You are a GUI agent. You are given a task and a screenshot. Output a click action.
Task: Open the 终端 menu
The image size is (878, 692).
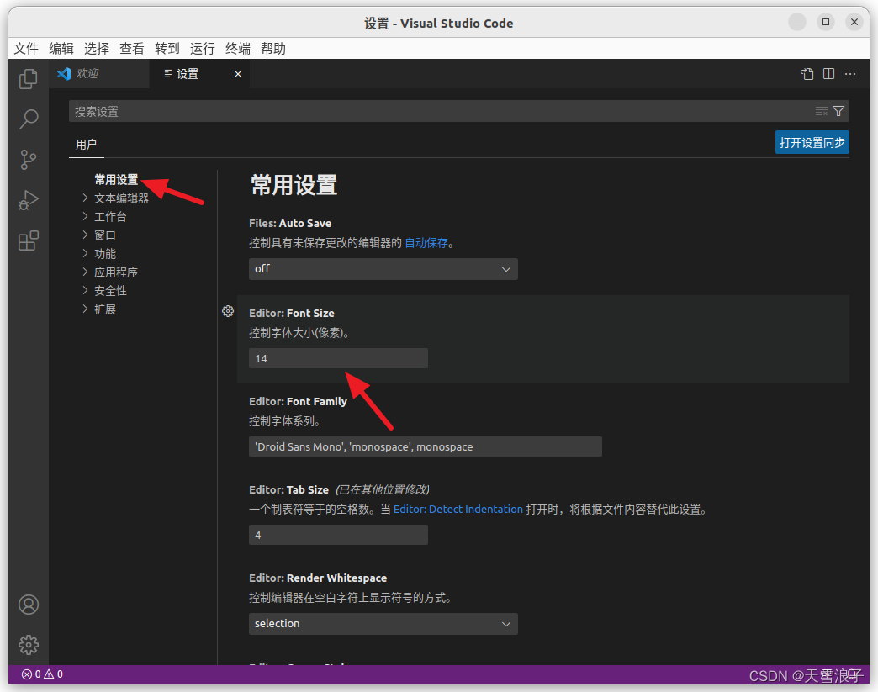237,49
